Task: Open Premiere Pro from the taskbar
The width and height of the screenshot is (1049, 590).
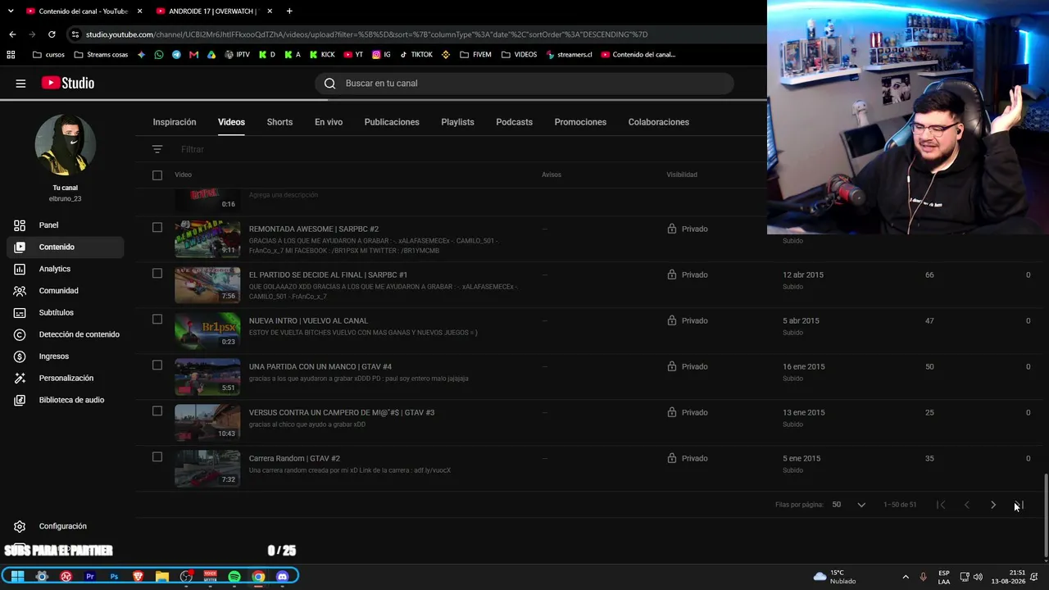Action: pos(90,576)
